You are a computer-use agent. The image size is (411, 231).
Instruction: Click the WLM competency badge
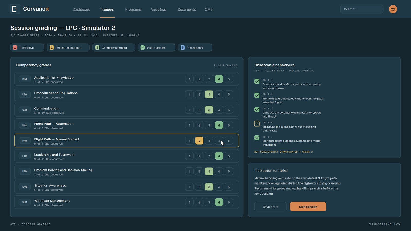[25, 202]
